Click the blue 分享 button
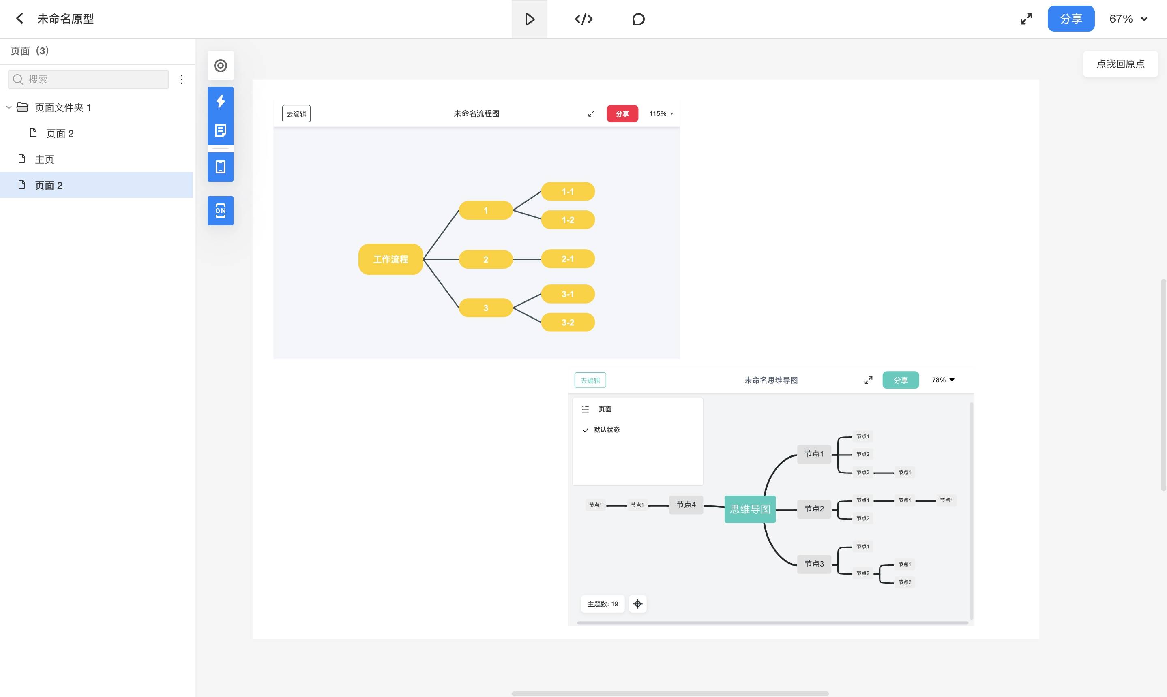This screenshot has width=1167, height=697. (1070, 19)
